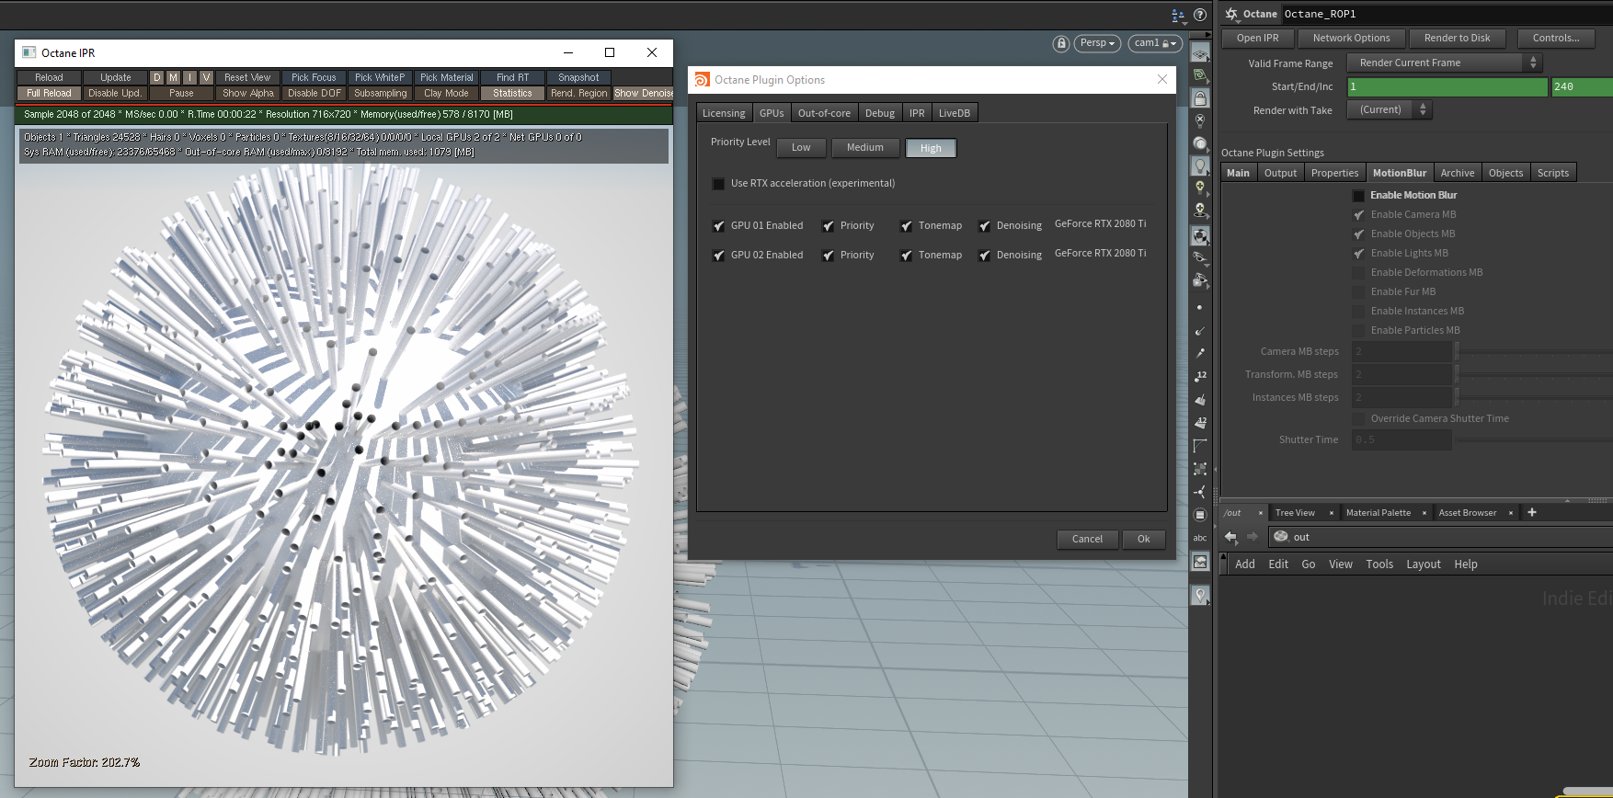1613x798 pixels.
Task: Toggle Priority checkbox for GPU 01
Action: pos(829,226)
